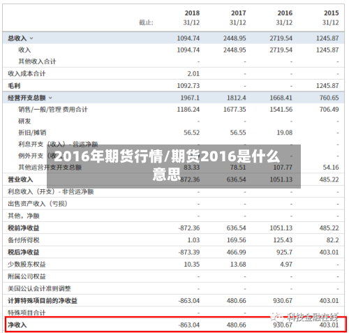This screenshot has width=349, height=333.
Task: Click 净收入 2018 value -863.04
Action: 189,325
